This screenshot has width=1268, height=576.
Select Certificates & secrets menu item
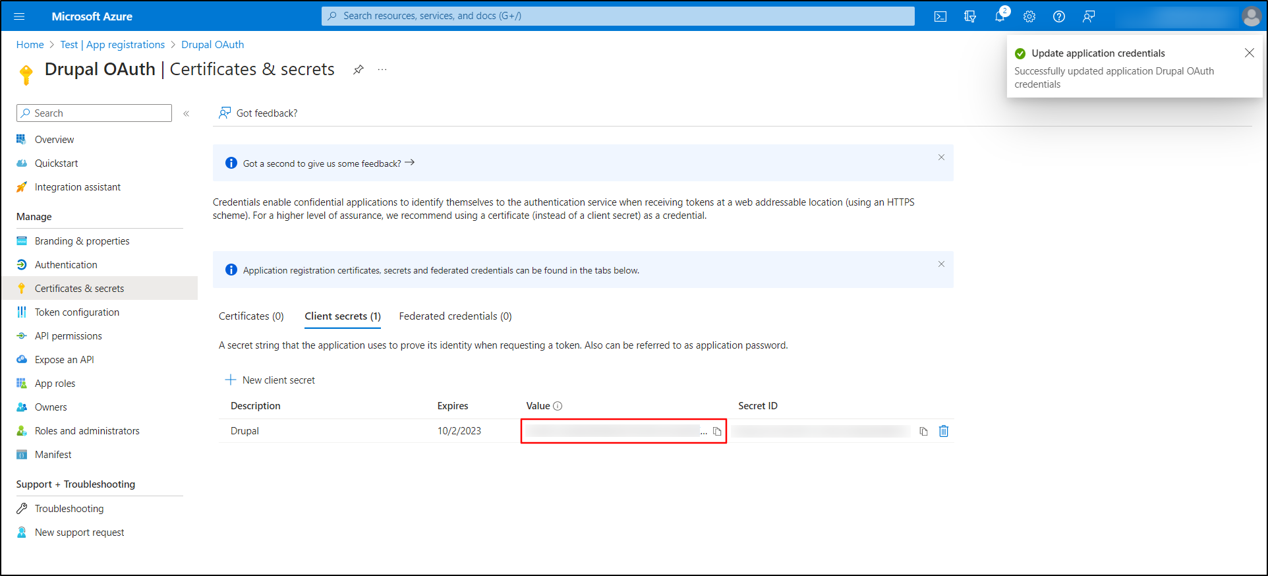click(x=99, y=289)
